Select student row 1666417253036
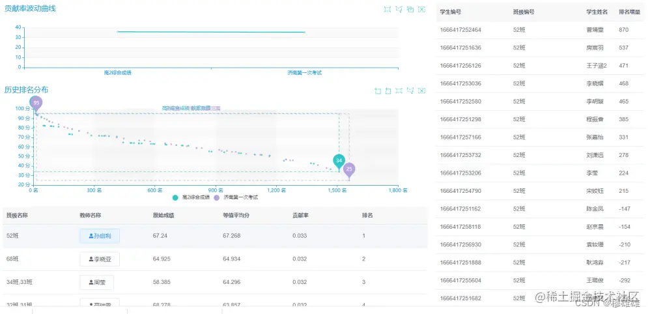The image size is (650, 314). click(541, 83)
